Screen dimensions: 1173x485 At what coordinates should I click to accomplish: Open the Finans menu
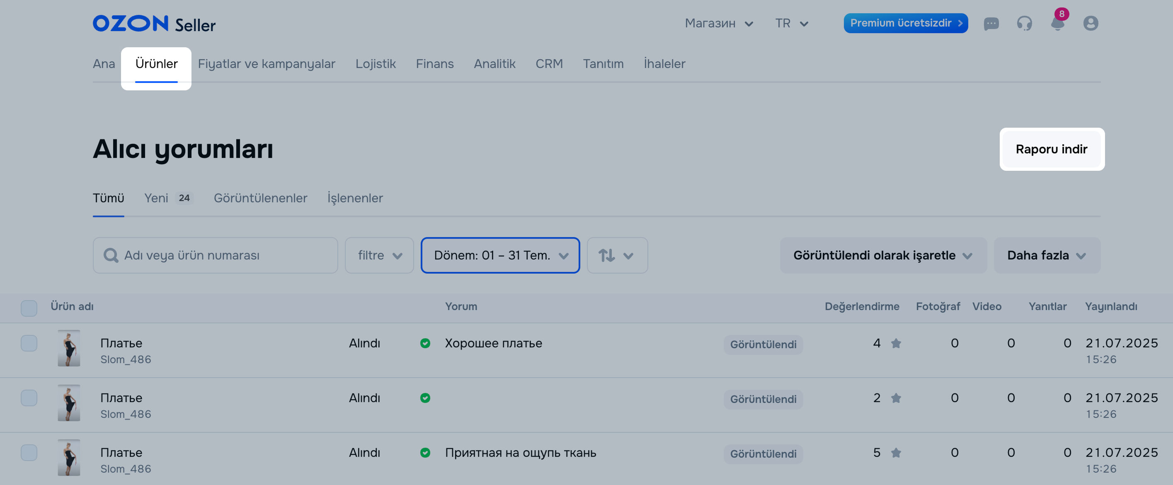click(435, 64)
